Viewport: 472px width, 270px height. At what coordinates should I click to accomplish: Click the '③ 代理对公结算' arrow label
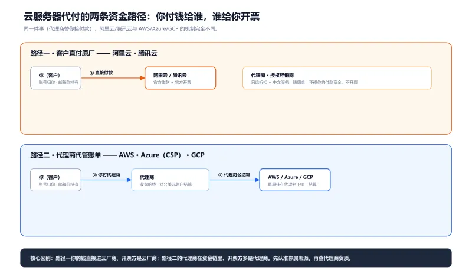tap(234, 175)
